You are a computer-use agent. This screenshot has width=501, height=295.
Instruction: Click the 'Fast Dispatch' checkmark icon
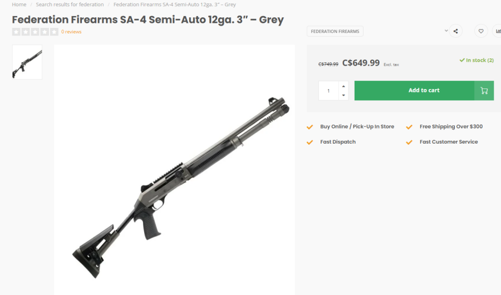click(x=310, y=142)
